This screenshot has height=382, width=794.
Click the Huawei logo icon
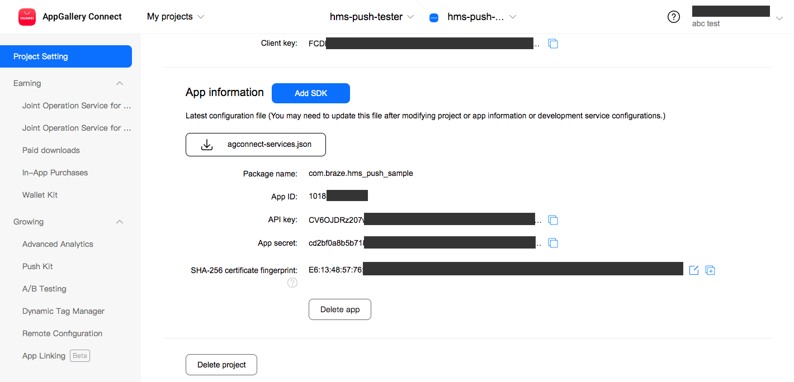[x=27, y=17]
